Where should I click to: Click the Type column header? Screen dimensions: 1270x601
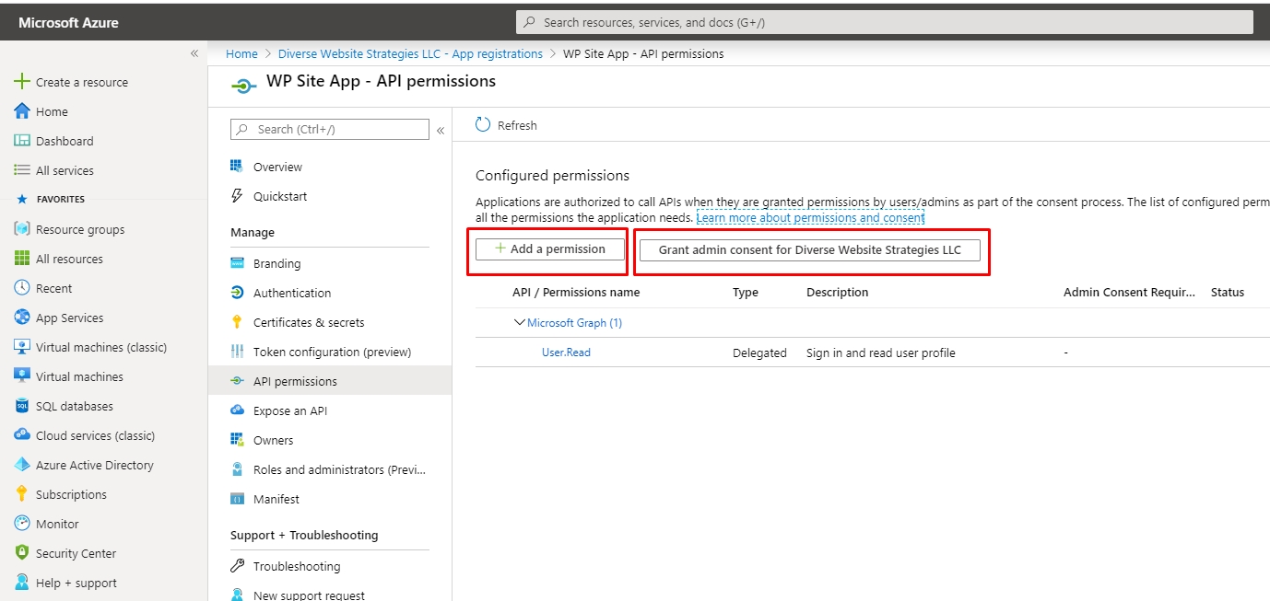(746, 293)
